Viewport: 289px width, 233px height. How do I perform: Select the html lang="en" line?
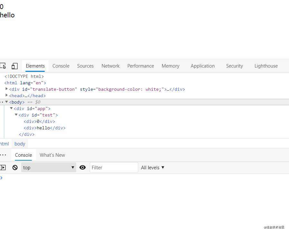coord(25,83)
